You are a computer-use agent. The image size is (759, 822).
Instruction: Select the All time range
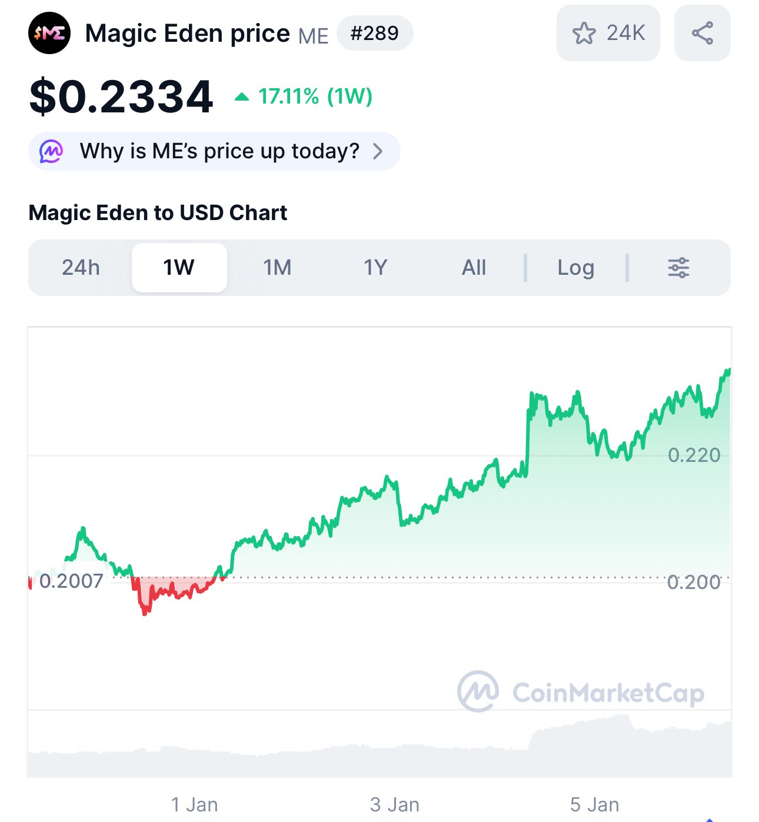tap(474, 268)
